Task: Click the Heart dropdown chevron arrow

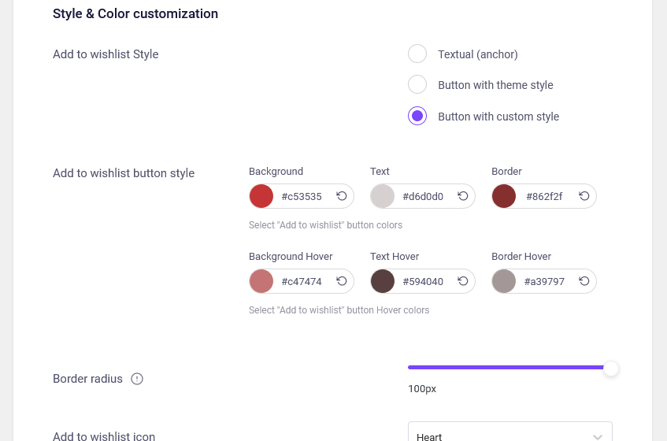Action: coord(598,437)
